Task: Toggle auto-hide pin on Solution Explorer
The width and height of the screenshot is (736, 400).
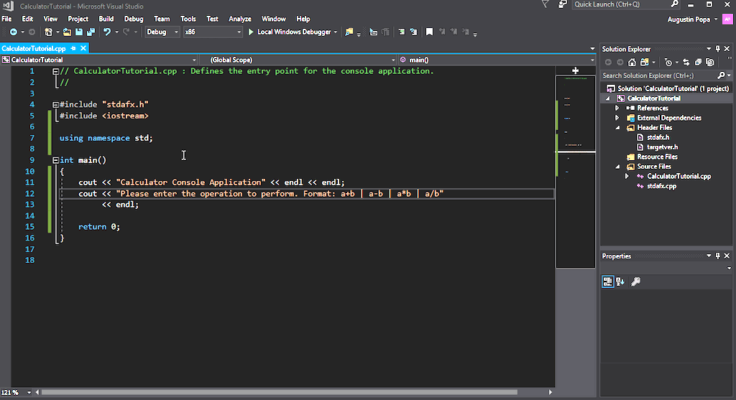Action: pyautogui.click(x=717, y=49)
